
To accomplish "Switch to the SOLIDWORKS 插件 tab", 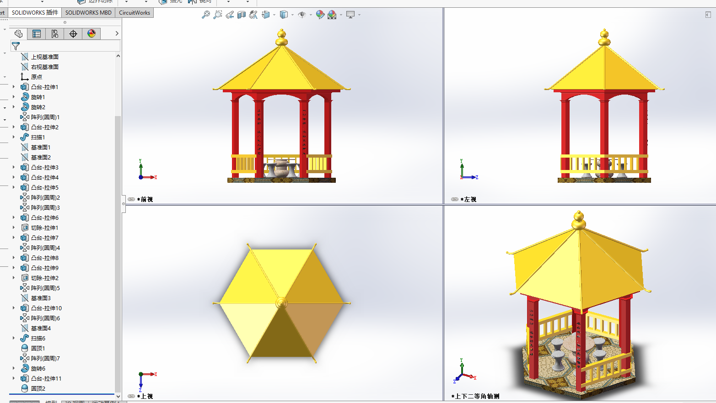I will pyautogui.click(x=35, y=12).
